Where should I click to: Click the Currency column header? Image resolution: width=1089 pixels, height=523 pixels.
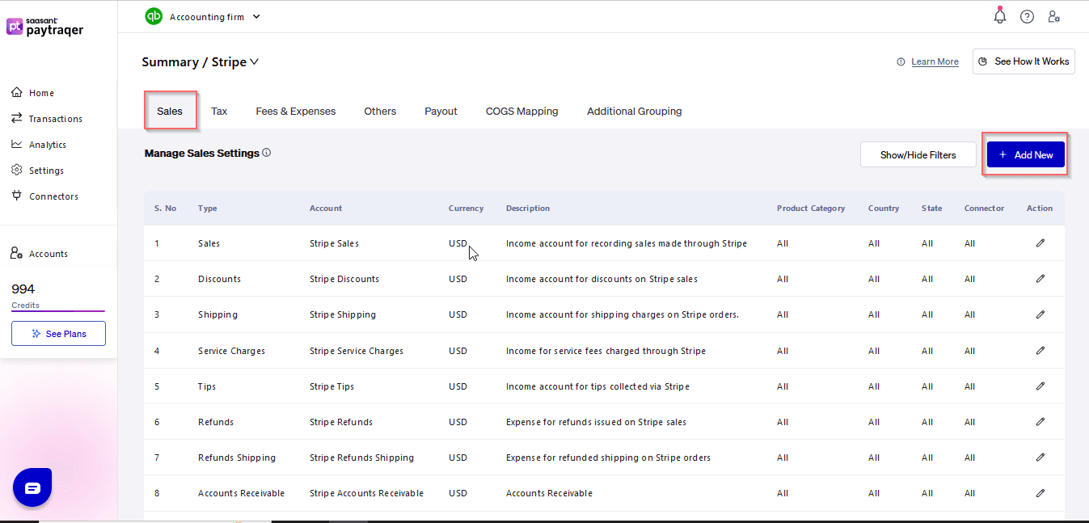(x=466, y=208)
